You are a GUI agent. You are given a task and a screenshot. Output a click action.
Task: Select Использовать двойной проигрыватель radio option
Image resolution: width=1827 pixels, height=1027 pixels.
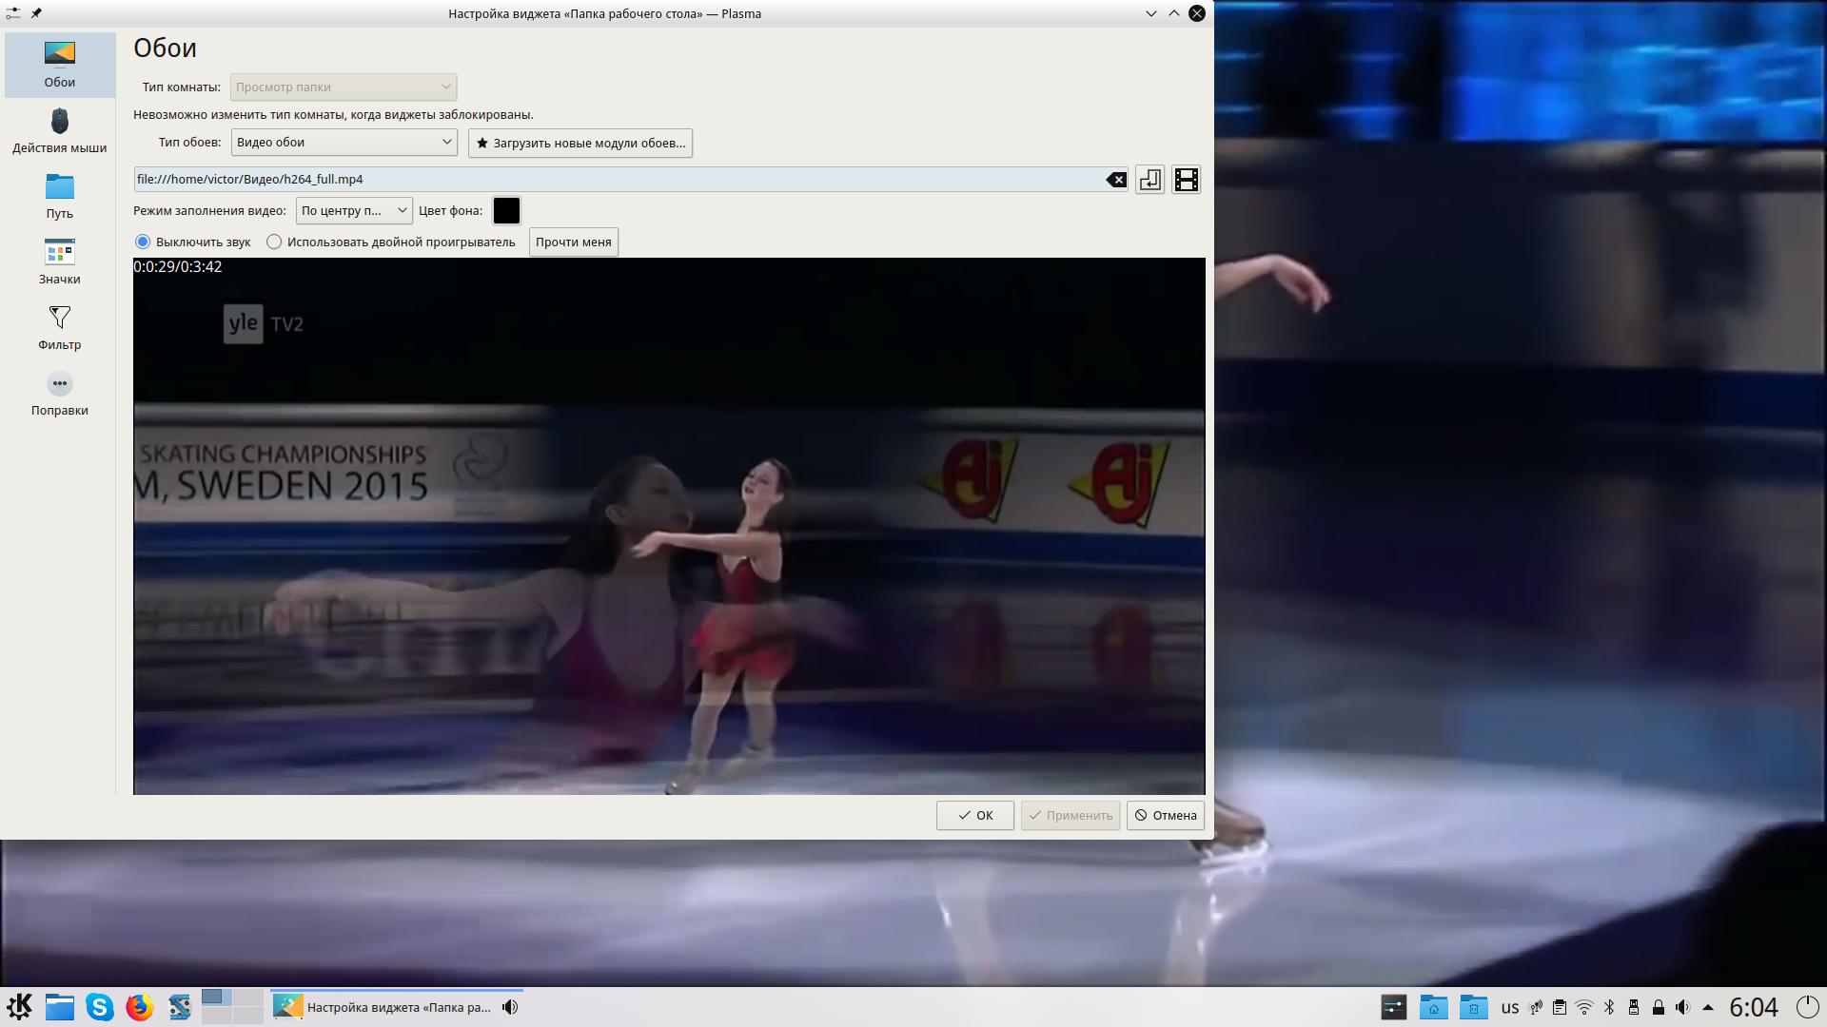[x=274, y=242]
